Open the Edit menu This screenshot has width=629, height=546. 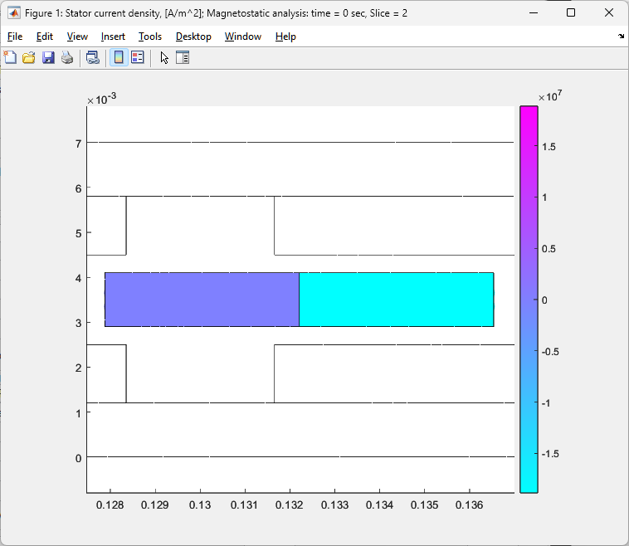click(x=45, y=37)
